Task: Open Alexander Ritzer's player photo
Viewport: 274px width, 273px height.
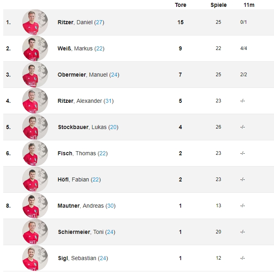Action: 35,101
